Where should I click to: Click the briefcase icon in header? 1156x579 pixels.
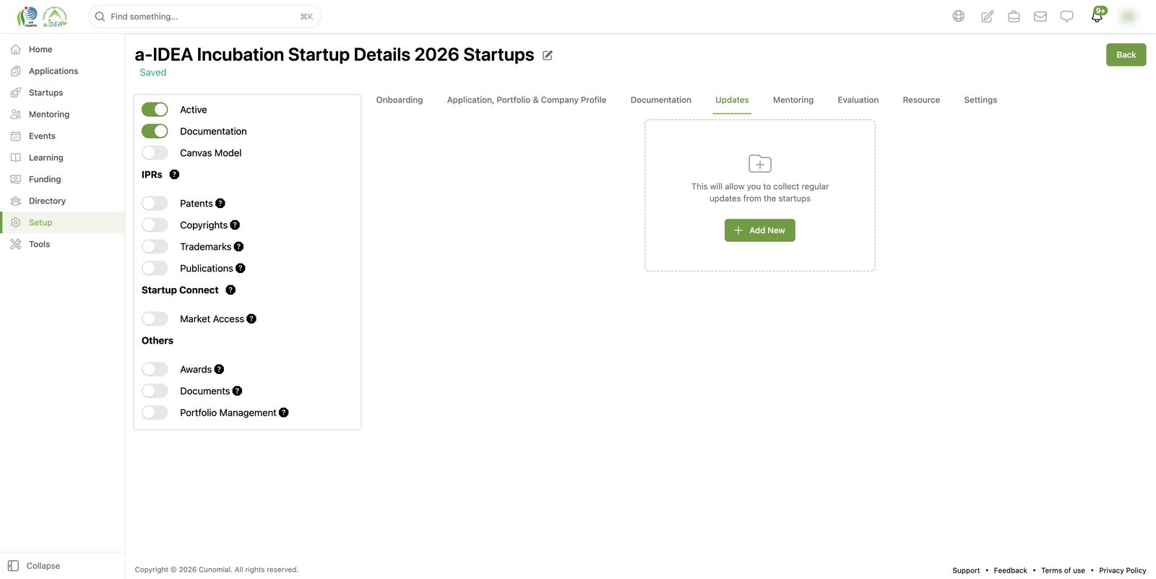coord(1014,16)
